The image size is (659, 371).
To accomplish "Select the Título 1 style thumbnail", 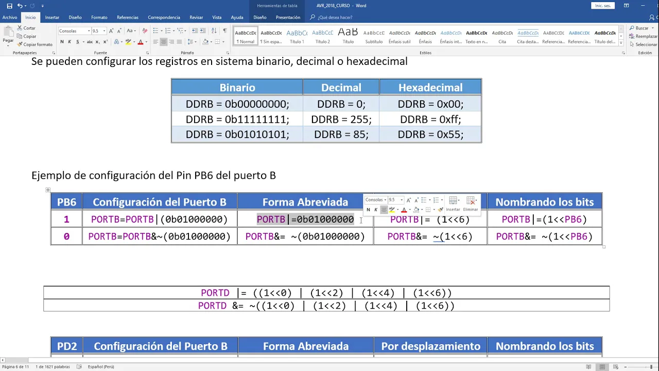I will pos(297,36).
